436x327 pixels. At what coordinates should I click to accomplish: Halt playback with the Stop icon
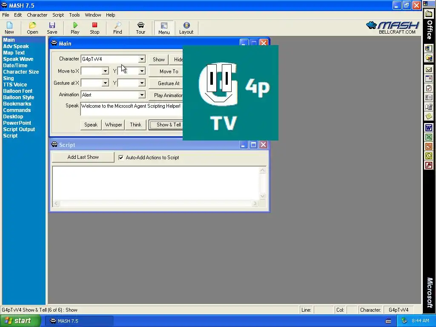(x=95, y=28)
